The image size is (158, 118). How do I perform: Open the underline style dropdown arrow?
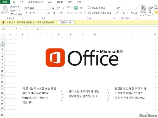(x=37, y=13)
